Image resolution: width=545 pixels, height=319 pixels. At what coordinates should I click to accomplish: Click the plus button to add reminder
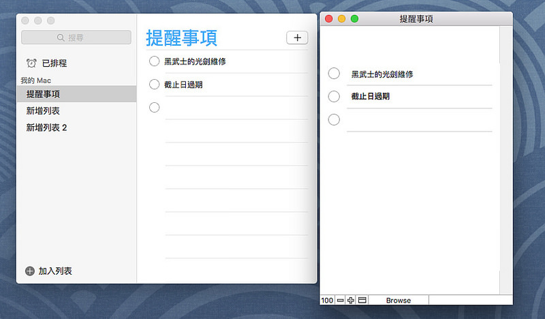pyautogui.click(x=297, y=37)
